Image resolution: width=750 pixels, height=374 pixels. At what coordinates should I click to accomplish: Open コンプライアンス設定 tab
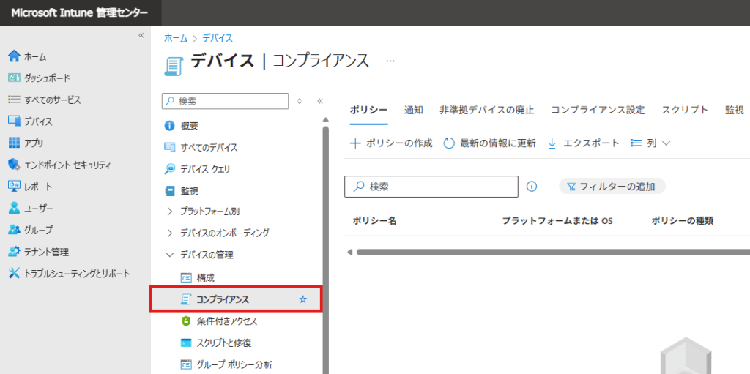[598, 110]
